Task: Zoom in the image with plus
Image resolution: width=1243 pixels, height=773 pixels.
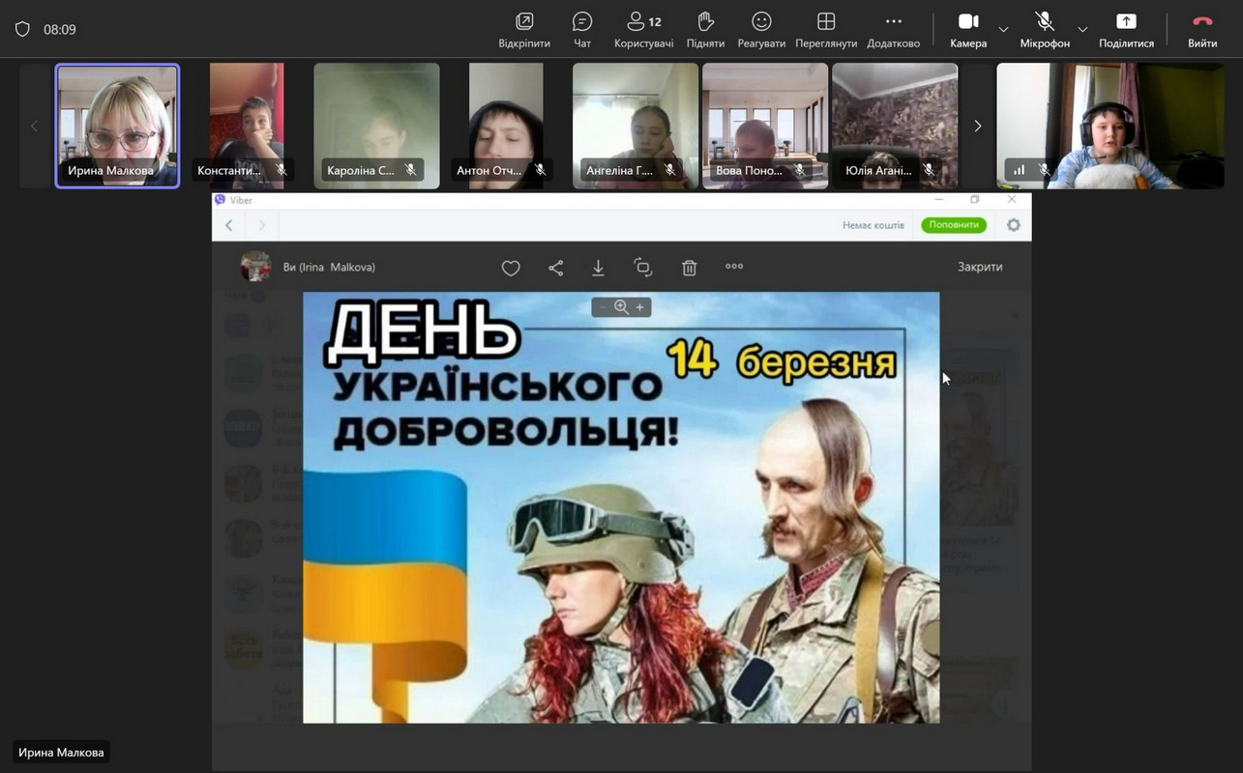Action: coord(639,307)
